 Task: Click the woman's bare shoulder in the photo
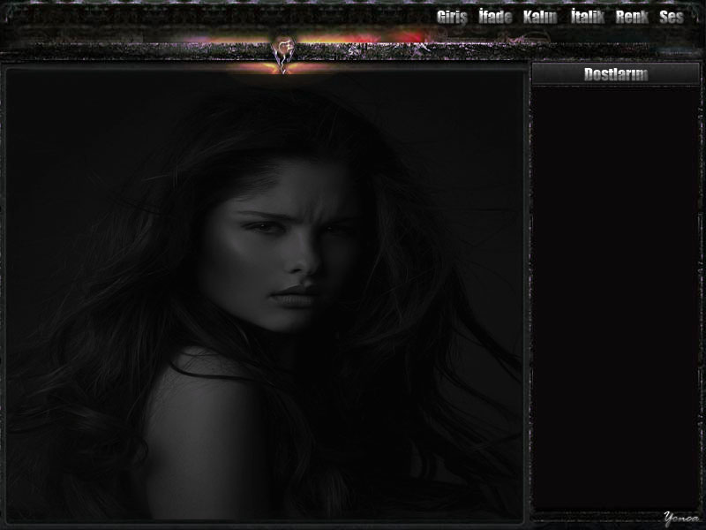(x=199, y=415)
